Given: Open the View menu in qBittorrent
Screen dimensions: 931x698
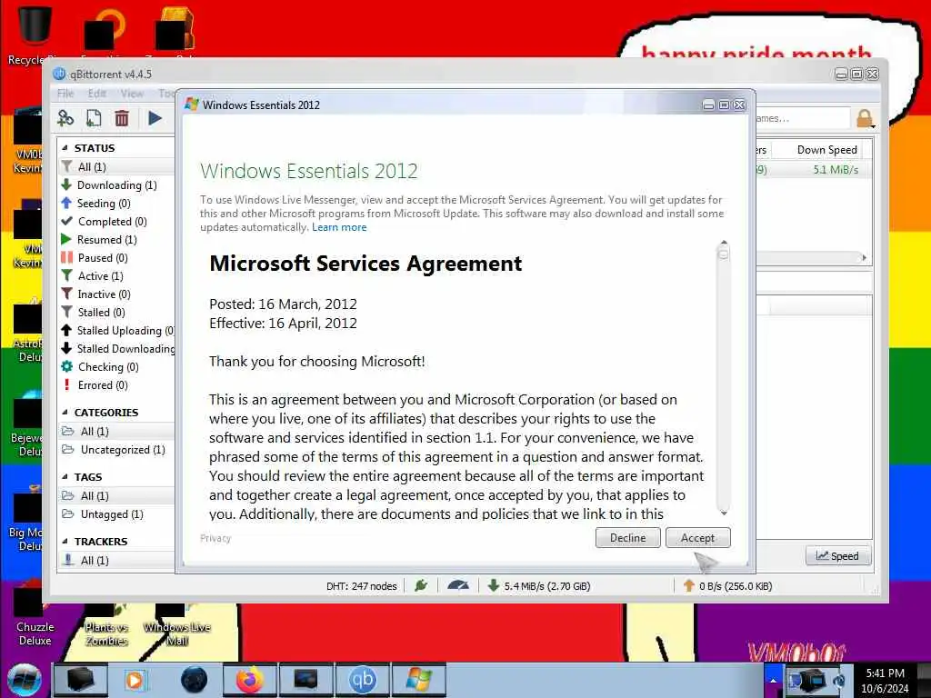Looking at the screenshot, I should point(132,94).
